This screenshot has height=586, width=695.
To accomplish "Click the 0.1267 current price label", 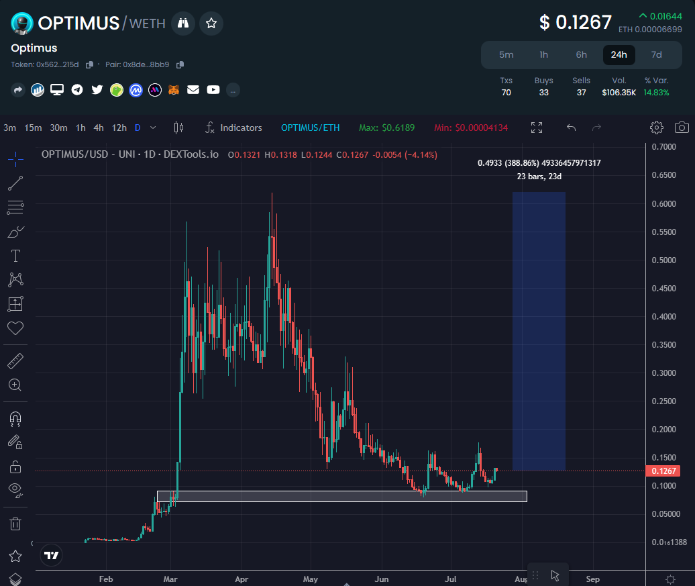I will pos(663,471).
